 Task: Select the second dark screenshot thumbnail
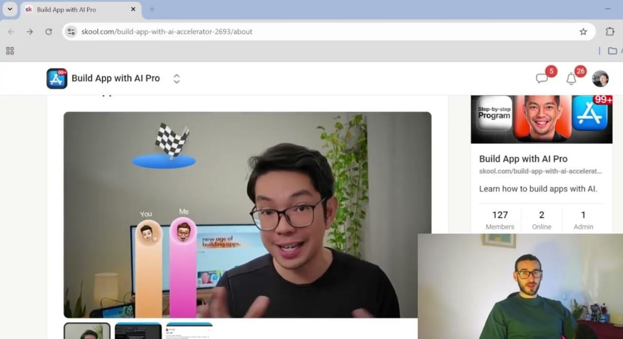138,331
